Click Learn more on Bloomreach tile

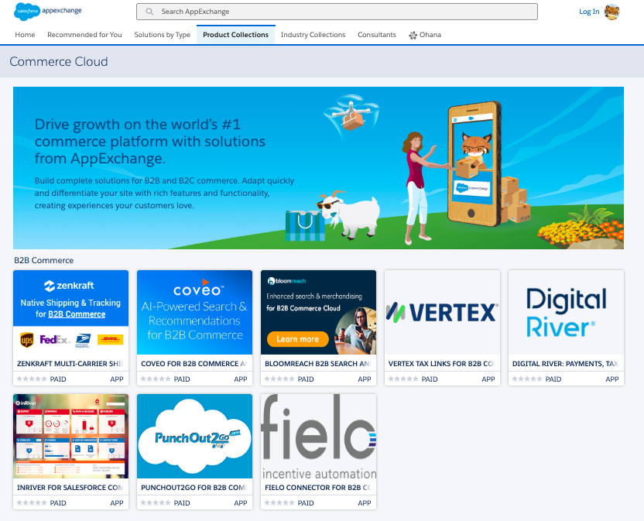coord(298,339)
